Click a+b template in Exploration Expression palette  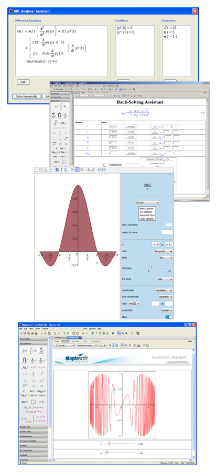(34, 367)
